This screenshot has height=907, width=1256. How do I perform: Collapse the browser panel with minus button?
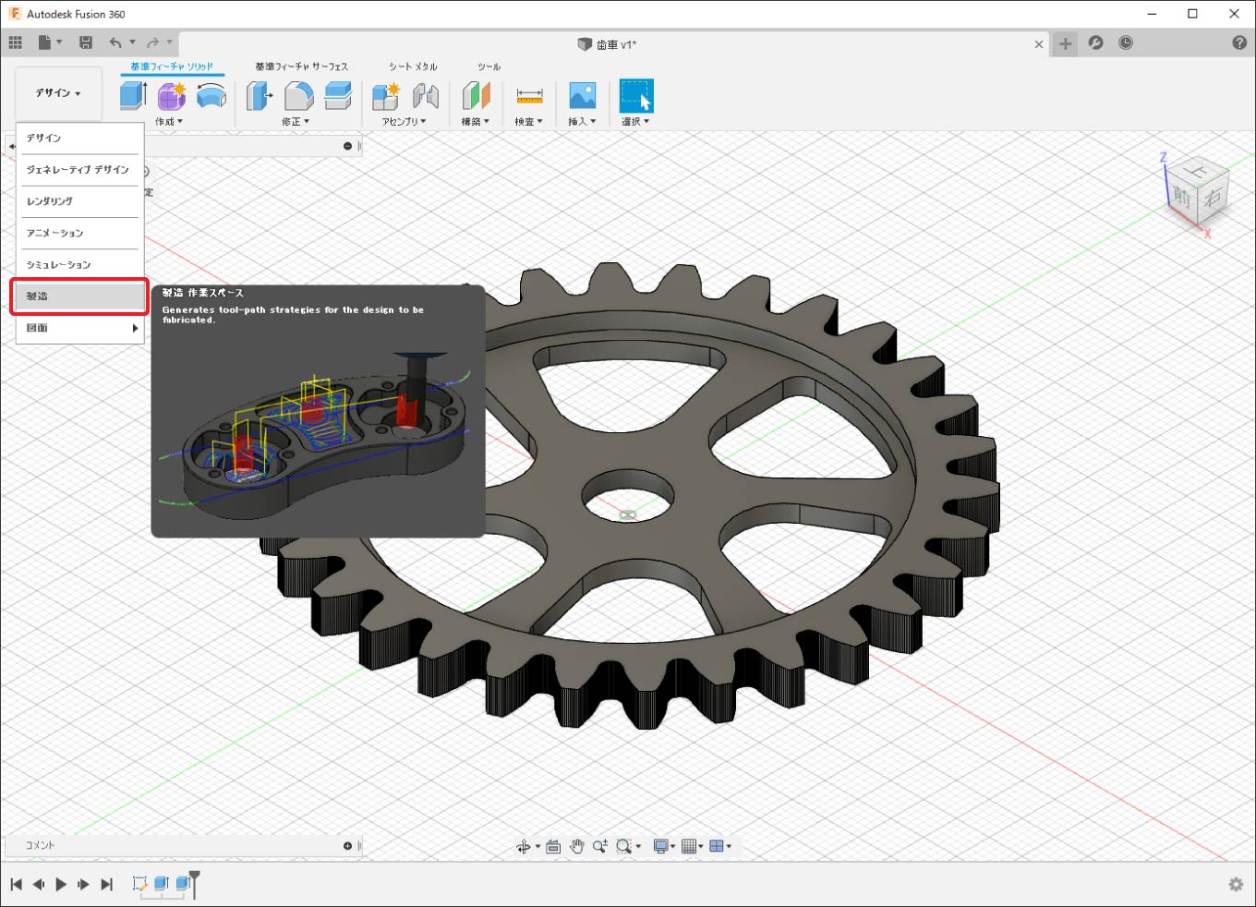point(347,146)
